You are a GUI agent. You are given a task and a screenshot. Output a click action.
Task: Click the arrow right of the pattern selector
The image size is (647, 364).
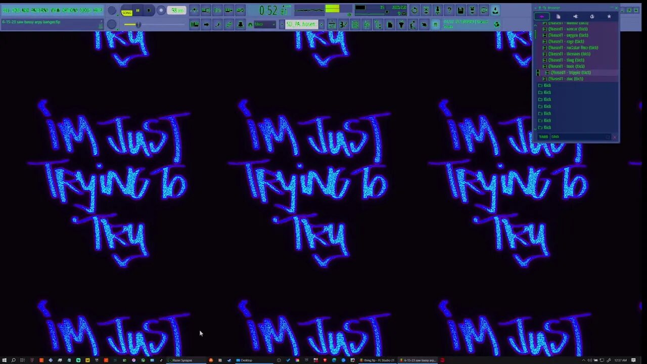tap(321, 24)
